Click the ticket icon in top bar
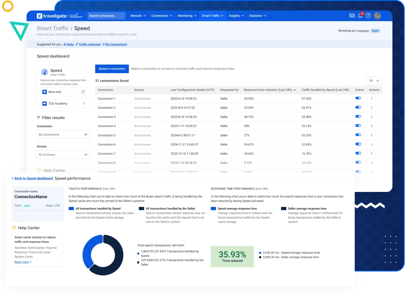The image size is (405, 305). pos(352,16)
